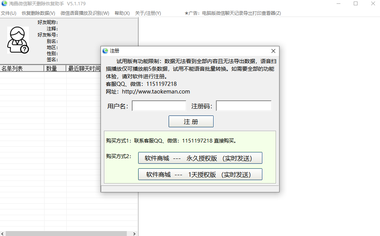Open the 文件(U) menu

[8, 13]
